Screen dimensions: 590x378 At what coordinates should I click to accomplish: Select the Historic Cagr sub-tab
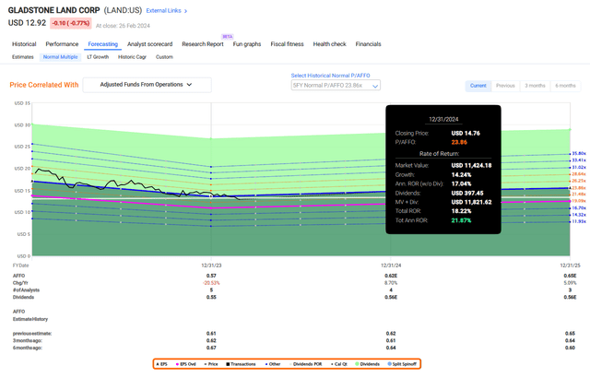point(132,57)
